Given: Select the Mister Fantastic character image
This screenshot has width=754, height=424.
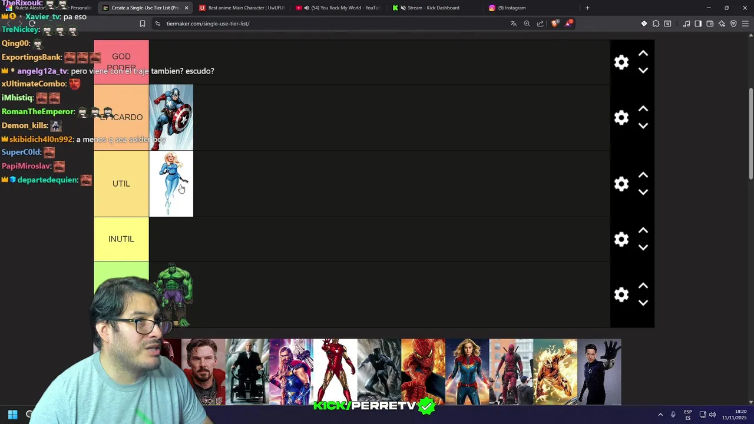Looking at the screenshot, I should [x=599, y=372].
